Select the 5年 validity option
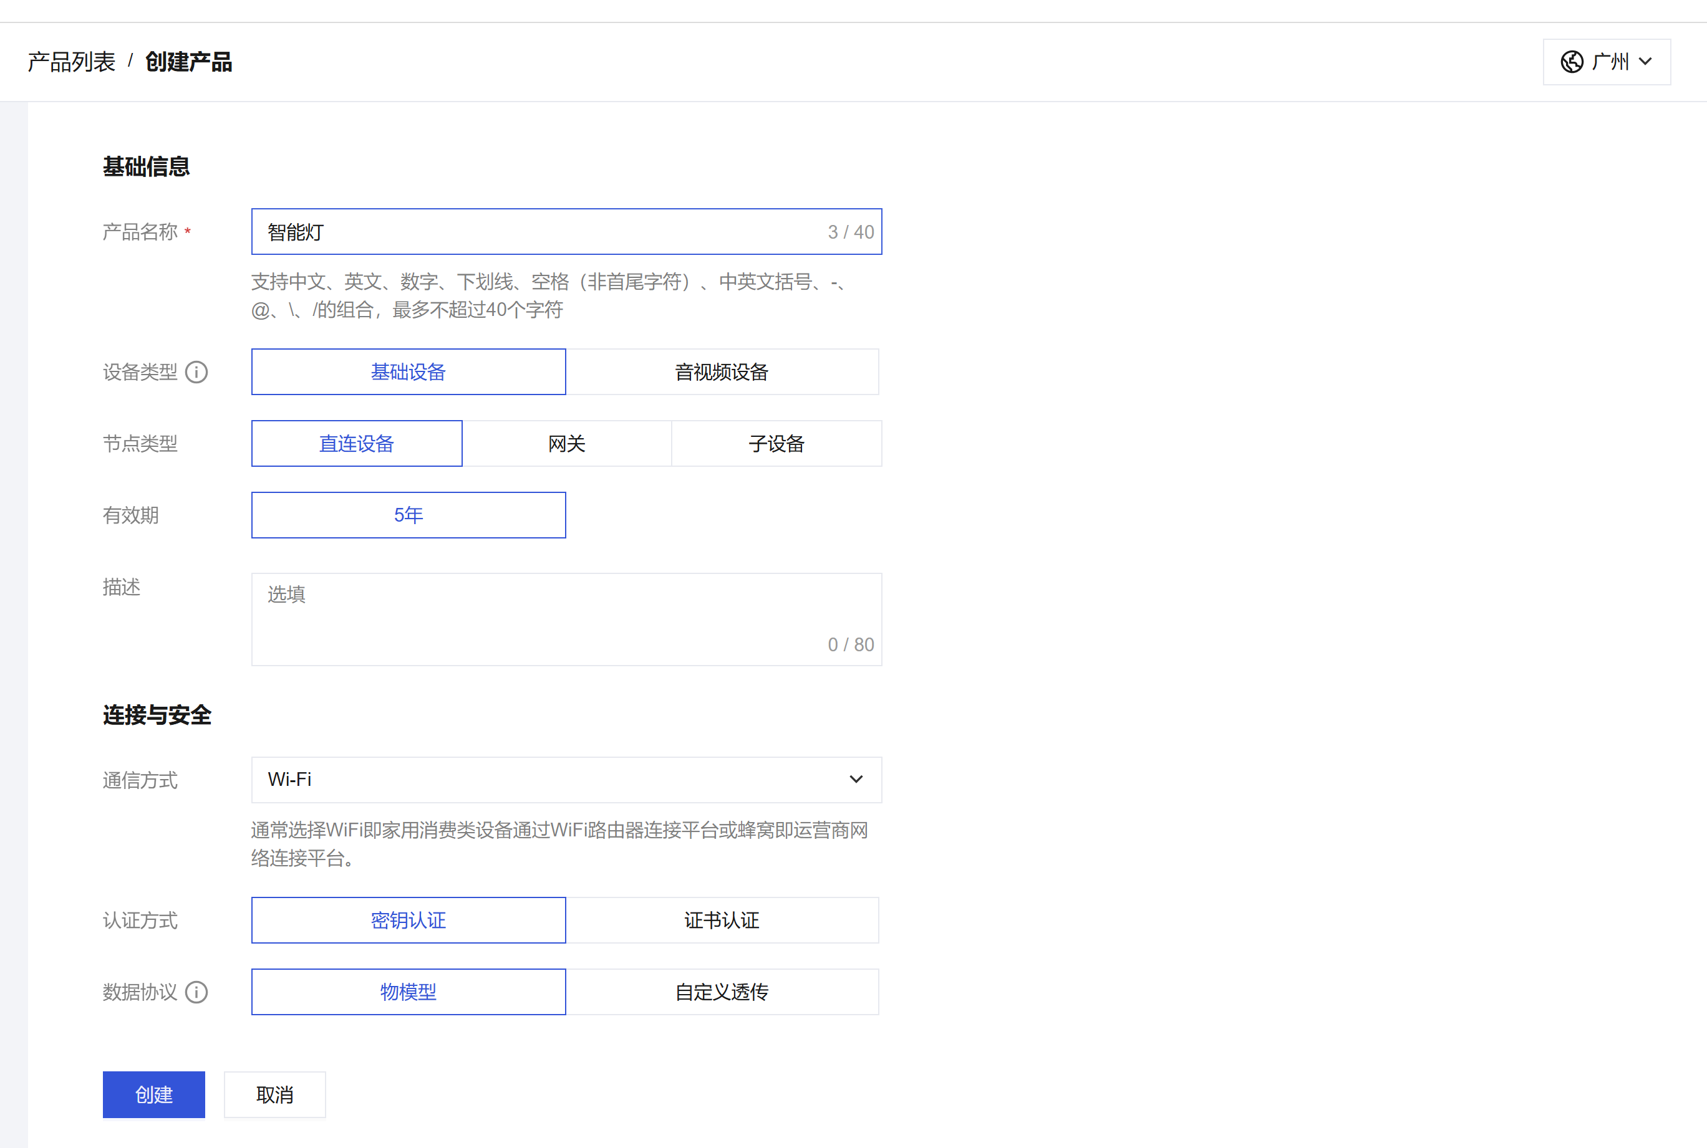 click(408, 515)
